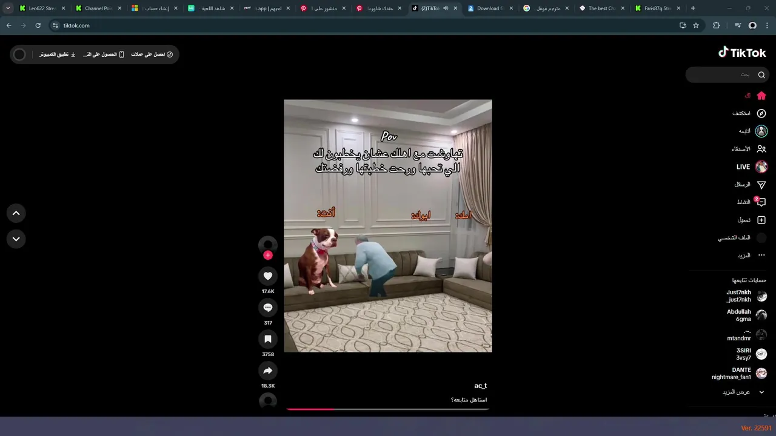Click the ac_t username link

[481, 386]
